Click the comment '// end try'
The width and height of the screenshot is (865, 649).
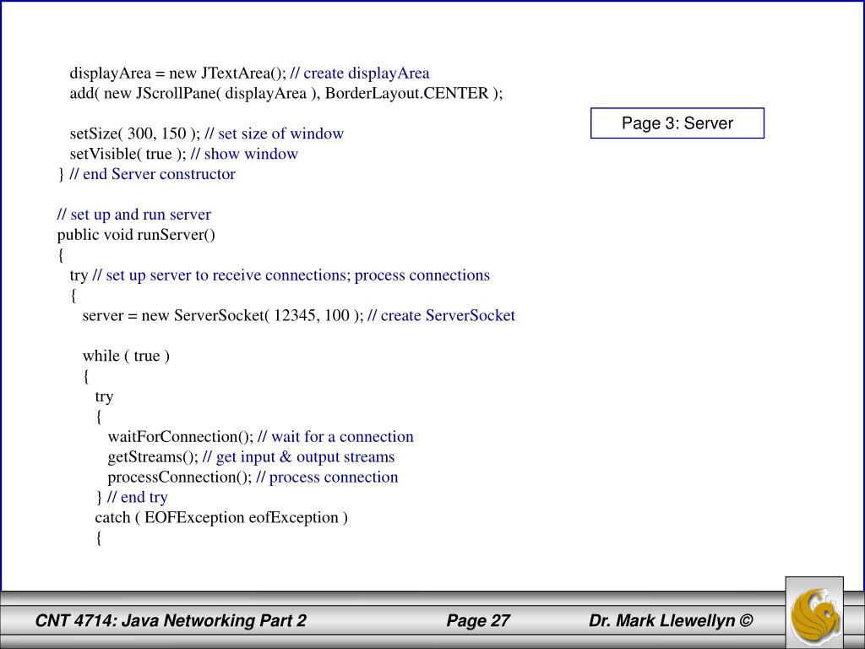(x=138, y=497)
